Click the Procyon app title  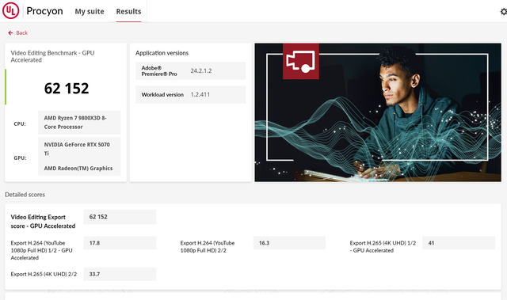[44, 11]
